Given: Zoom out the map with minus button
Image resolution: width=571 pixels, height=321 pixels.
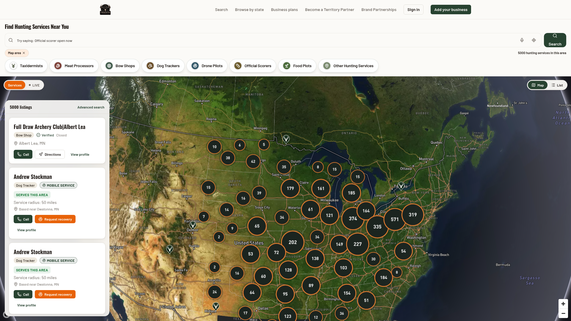Looking at the screenshot, I should (x=563, y=313).
